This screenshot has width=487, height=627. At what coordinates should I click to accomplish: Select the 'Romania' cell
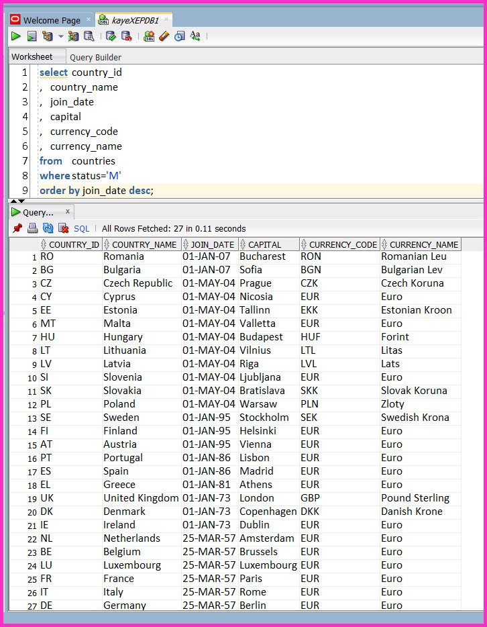pos(142,256)
